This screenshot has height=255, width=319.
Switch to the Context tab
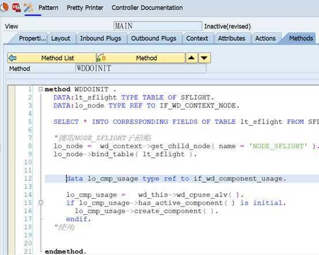click(x=197, y=38)
